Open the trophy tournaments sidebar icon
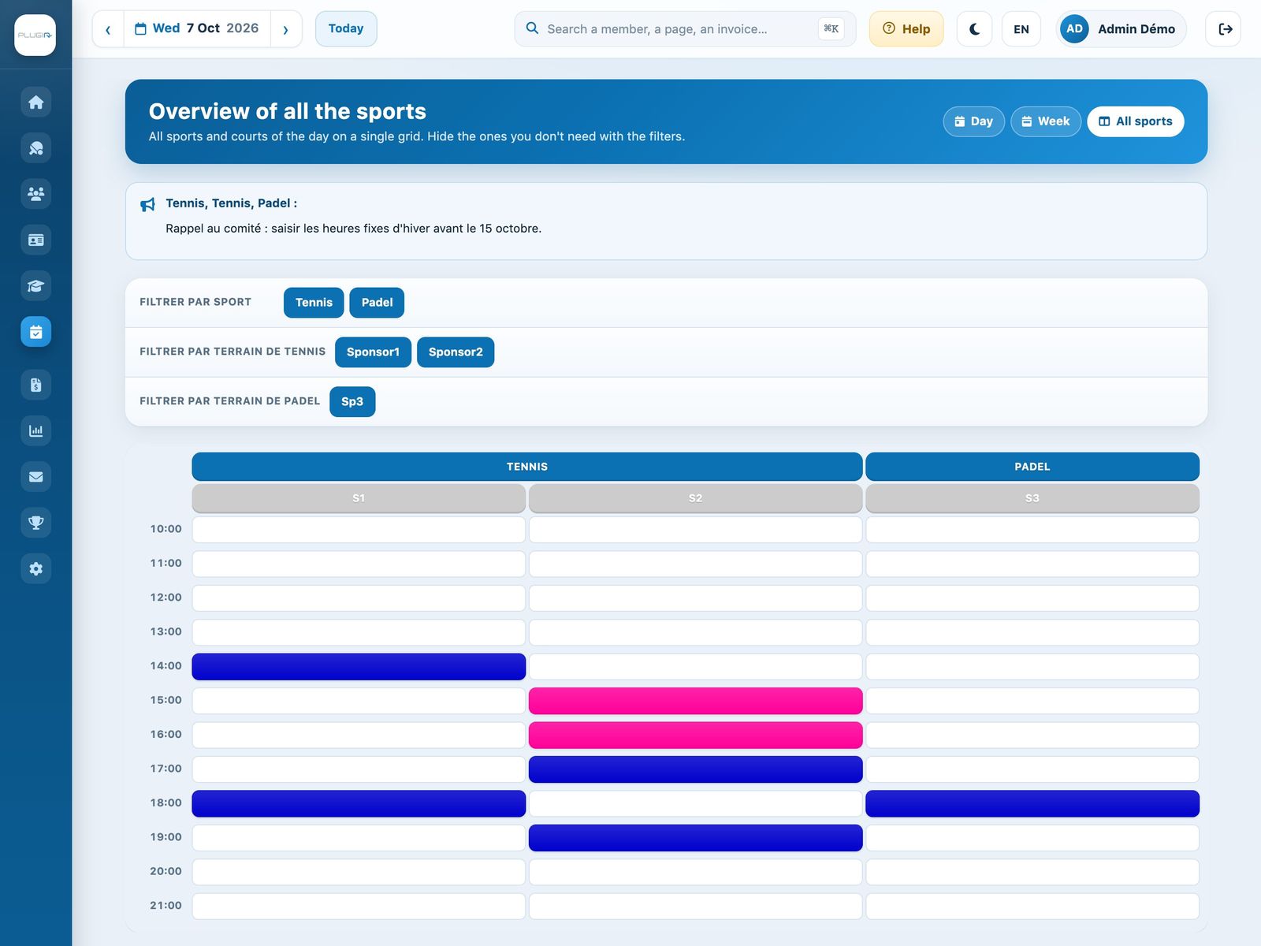The image size is (1261, 946). (x=35, y=523)
